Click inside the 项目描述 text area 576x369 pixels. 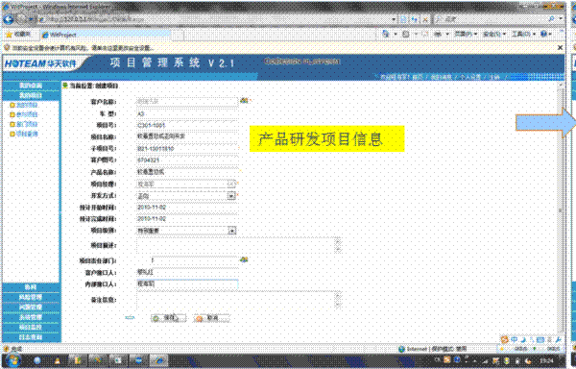[x=239, y=245]
